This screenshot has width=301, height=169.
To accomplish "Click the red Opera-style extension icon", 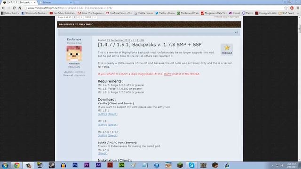I will pyautogui.click(x=292, y=8).
